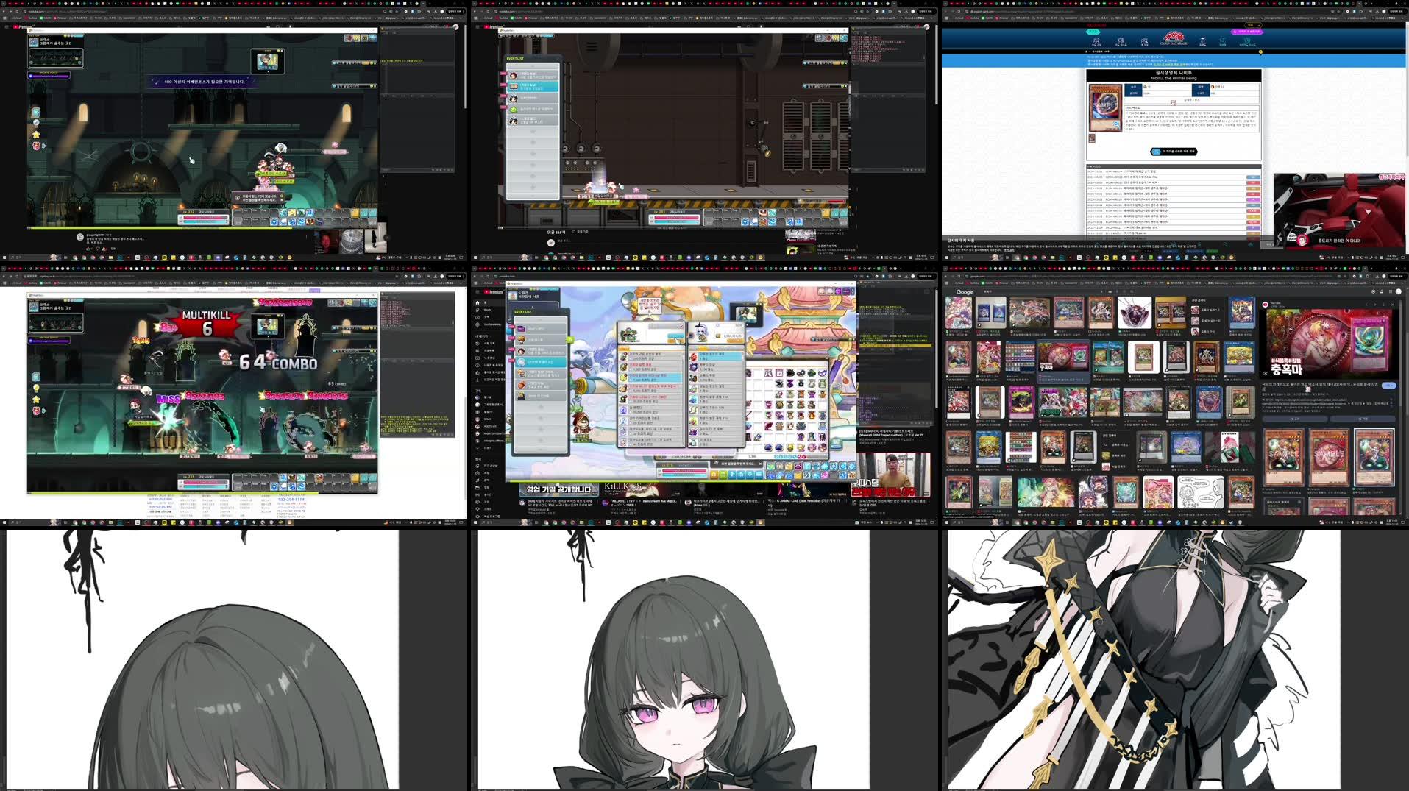1409x791 pixels.
Task: Click the yellow help icon on card database breadcrumb bar
Action: [1260, 52]
